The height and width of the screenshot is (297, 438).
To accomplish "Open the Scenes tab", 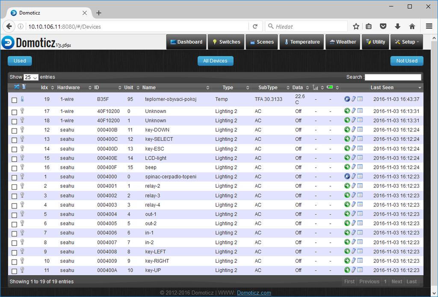I will tap(262, 42).
